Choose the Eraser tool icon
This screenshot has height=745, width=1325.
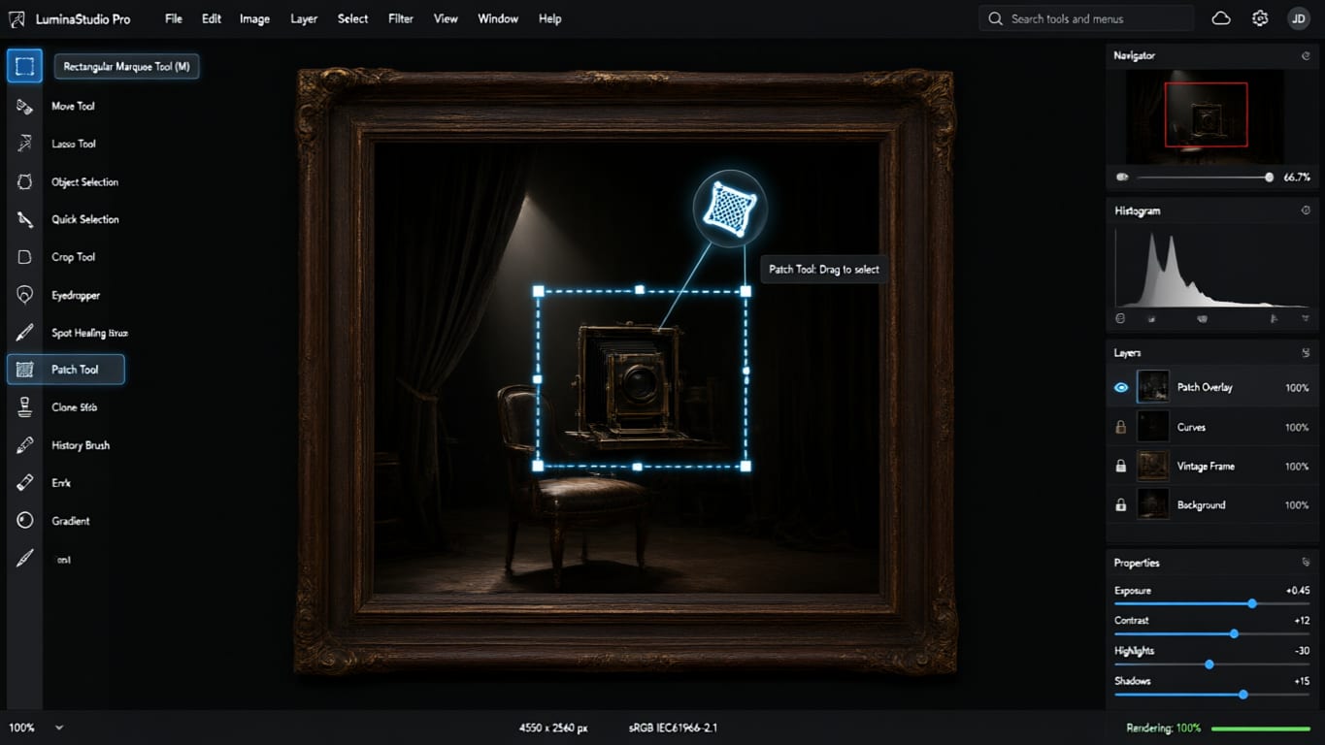pyautogui.click(x=25, y=482)
